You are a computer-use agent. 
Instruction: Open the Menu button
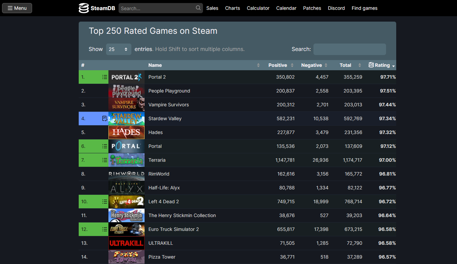point(17,8)
